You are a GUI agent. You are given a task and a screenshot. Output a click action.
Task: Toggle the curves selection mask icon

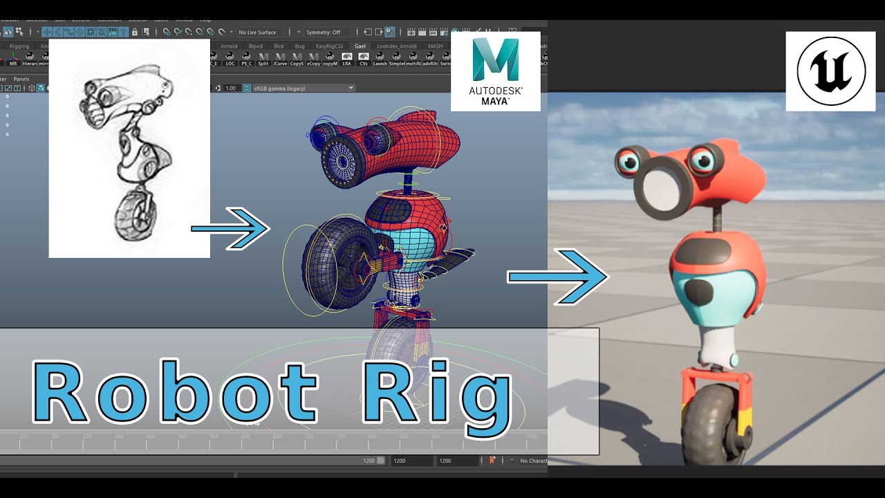pos(68,32)
